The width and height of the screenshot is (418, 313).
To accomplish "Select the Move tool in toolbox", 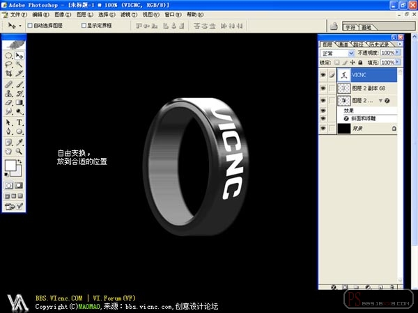I will pyautogui.click(x=20, y=56).
